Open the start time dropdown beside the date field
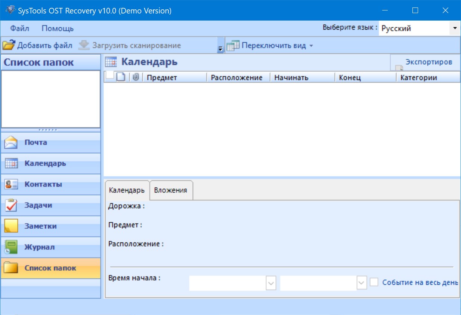Screen dimensions: 461x315 [361, 283]
